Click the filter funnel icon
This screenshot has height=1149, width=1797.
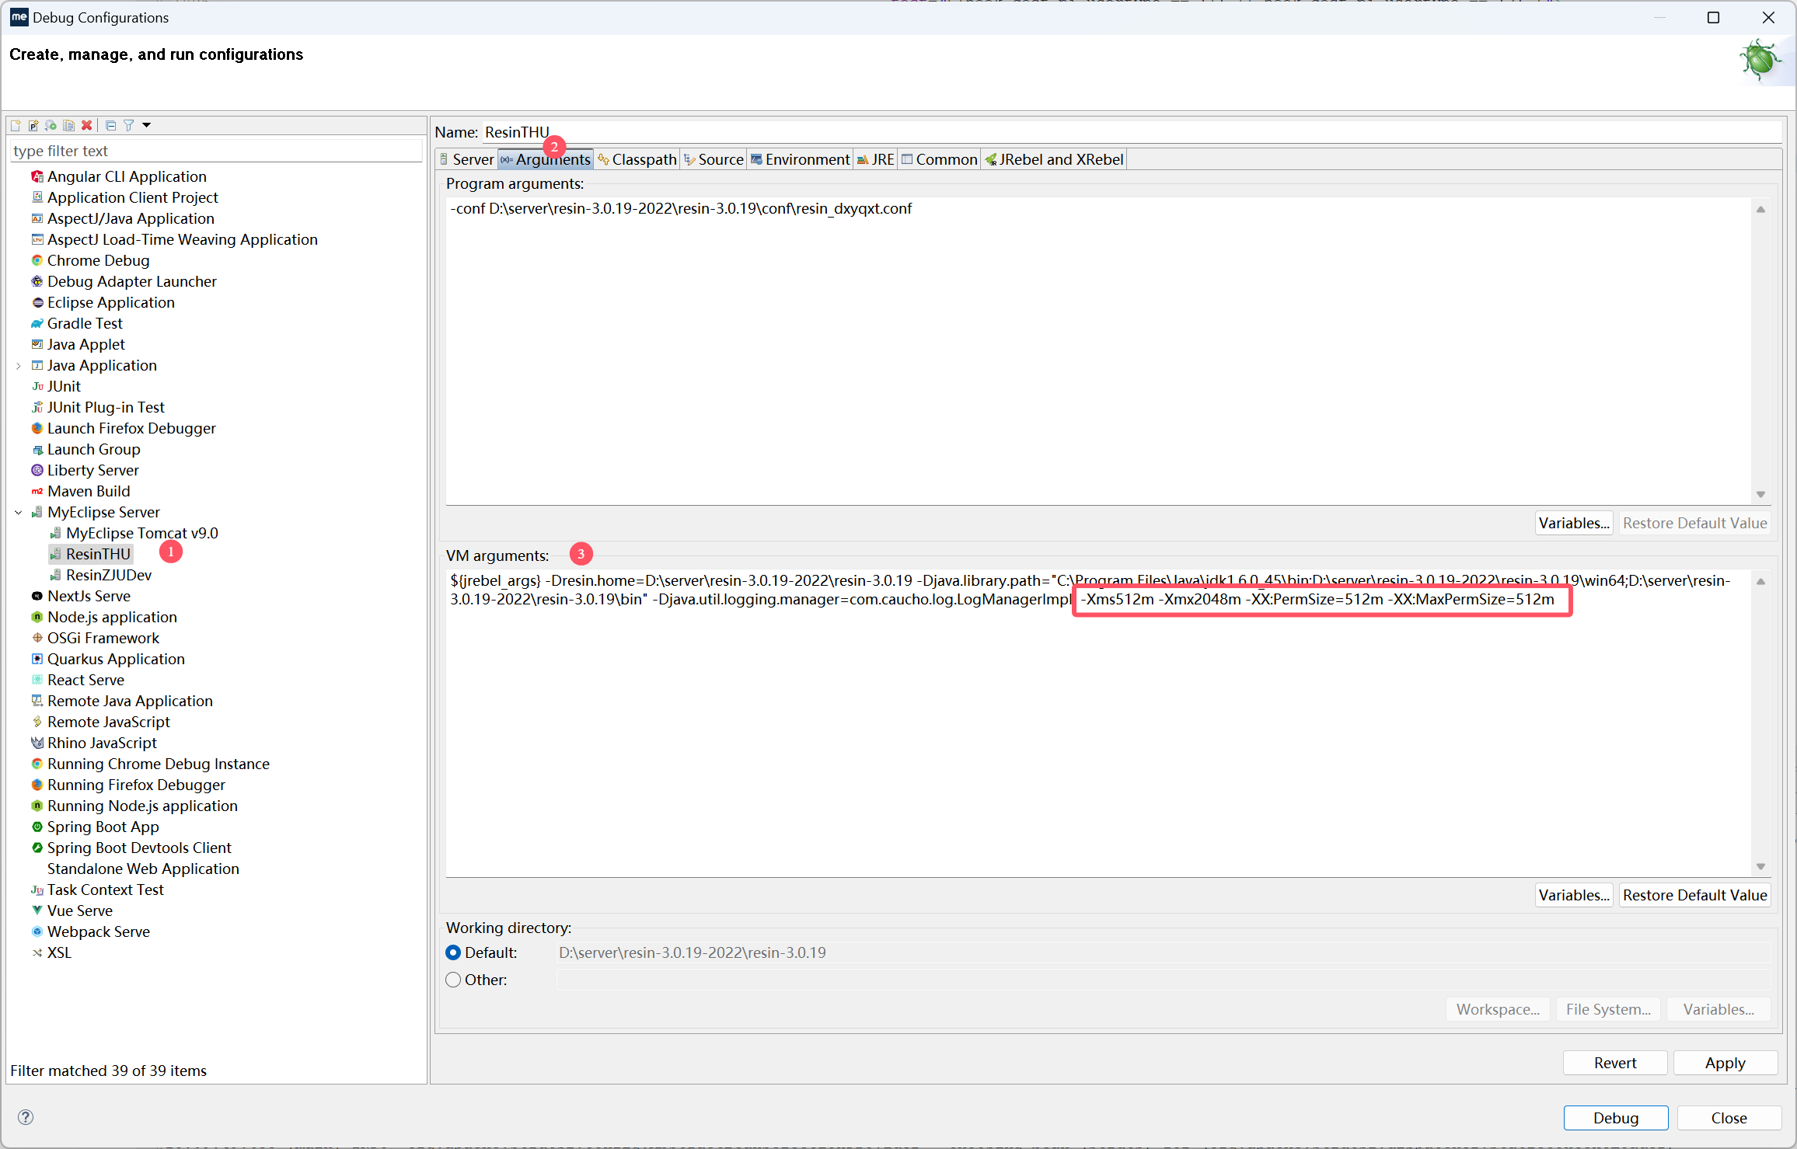[128, 125]
